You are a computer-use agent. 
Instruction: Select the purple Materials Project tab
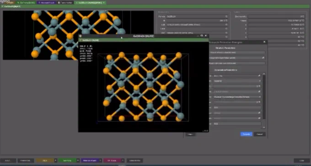(x=47, y=3)
